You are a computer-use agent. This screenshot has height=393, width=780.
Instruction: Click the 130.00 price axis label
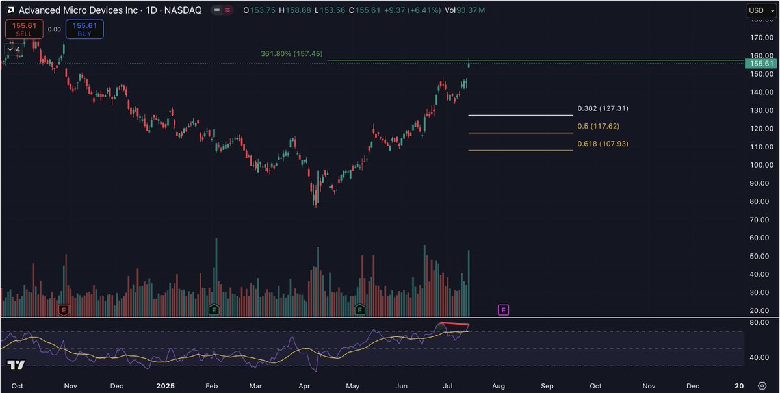point(760,110)
